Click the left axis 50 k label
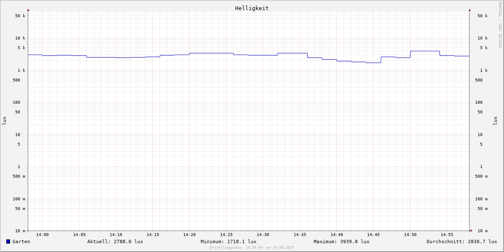504x252 pixels. 20,16
